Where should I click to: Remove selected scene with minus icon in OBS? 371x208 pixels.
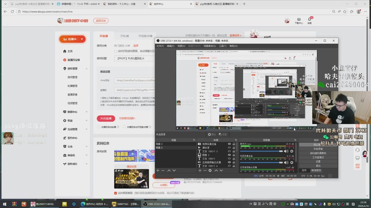tap(163, 171)
